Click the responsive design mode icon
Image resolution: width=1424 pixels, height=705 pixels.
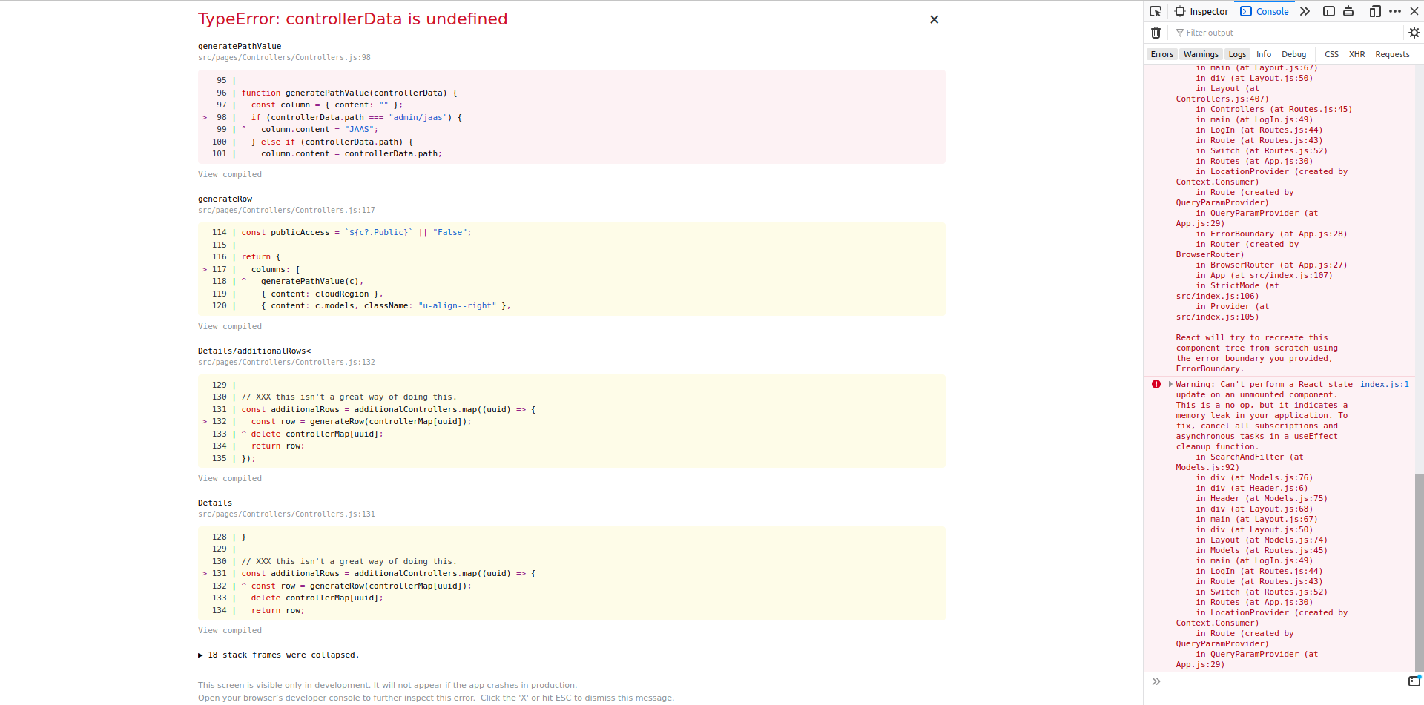click(1374, 11)
